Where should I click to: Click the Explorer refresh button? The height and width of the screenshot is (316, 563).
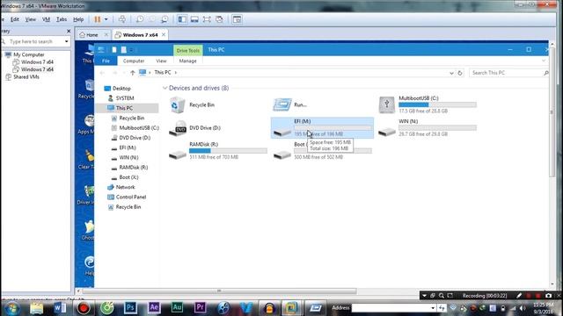tap(460, 73)
